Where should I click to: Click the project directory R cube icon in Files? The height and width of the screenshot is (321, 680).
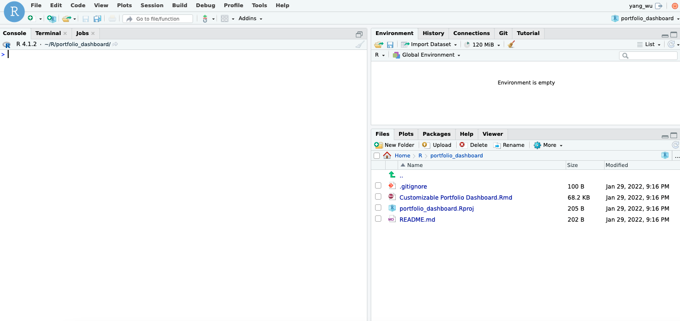pos(665,155)
